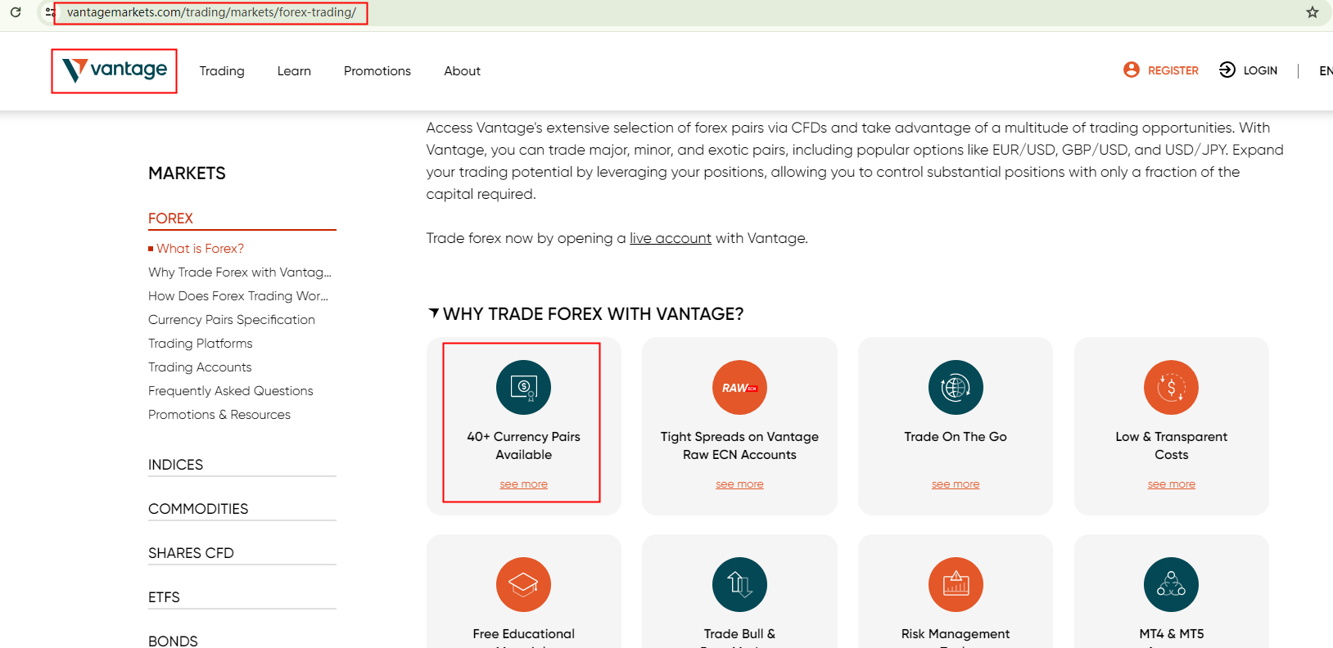
Task: Click the Trade Bull & Bear arrows icon
Action: [739, 584]
